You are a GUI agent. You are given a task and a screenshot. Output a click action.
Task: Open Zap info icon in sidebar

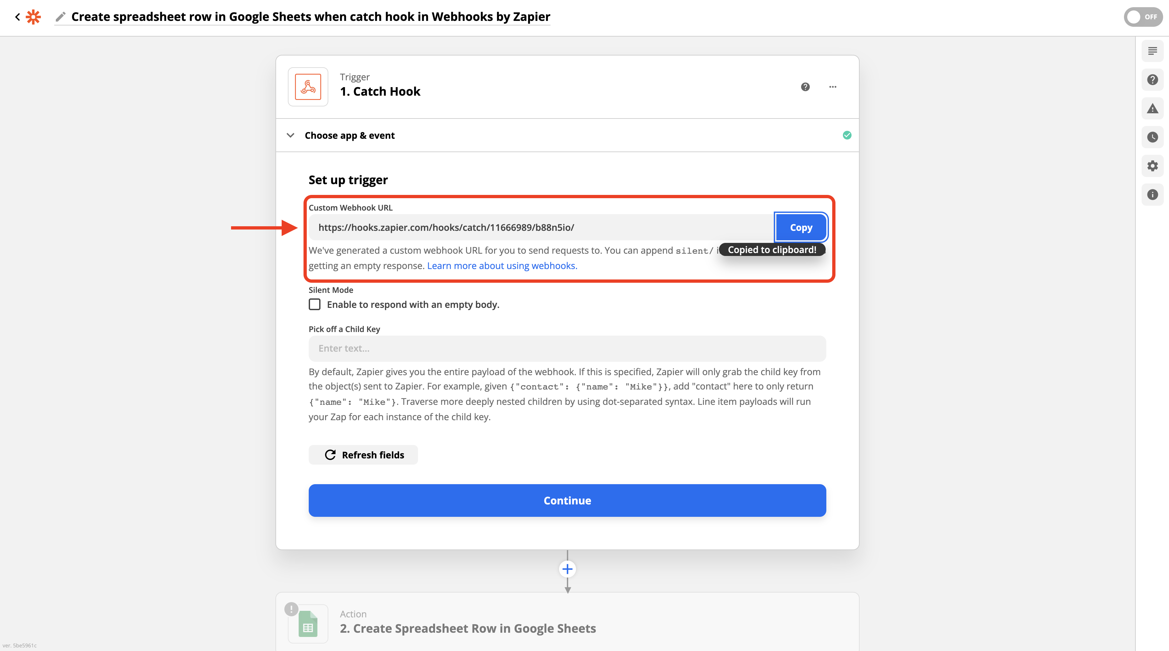tap(1152, 195)
